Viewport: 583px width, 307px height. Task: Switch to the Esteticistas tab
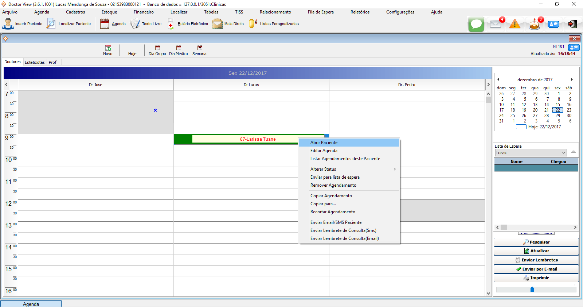point(35,62)
